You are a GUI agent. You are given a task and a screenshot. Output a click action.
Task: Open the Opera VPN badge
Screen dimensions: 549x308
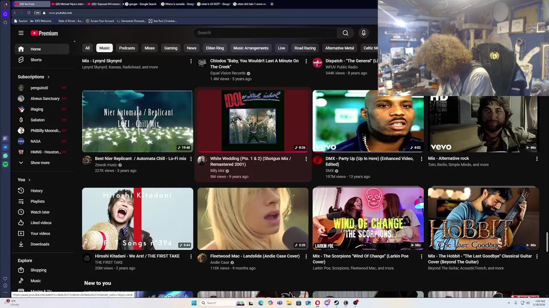[x=37, y=13]
